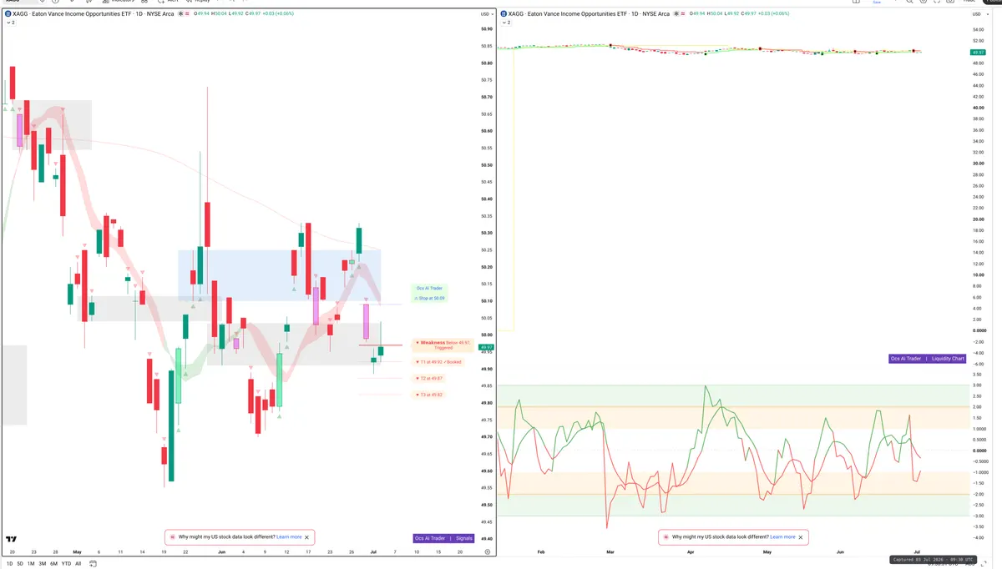Click Learn more link in right chart notice

tap(782, 537)
